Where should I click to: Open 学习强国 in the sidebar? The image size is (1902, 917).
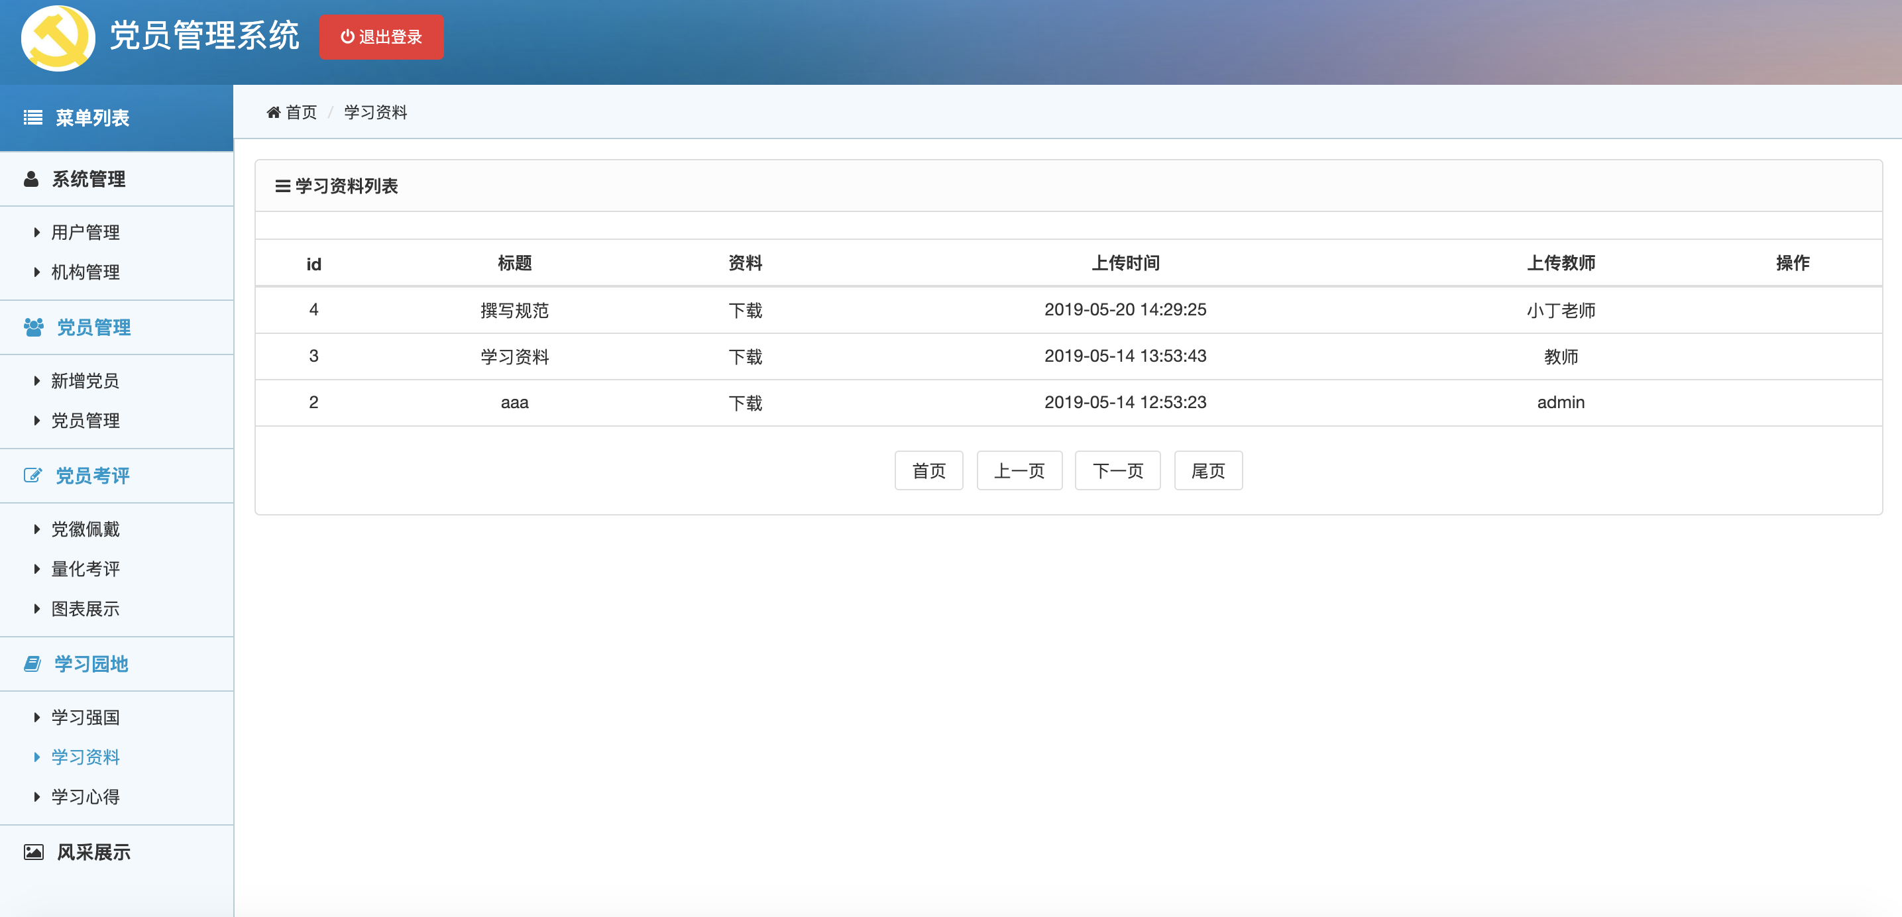(85, 718)
